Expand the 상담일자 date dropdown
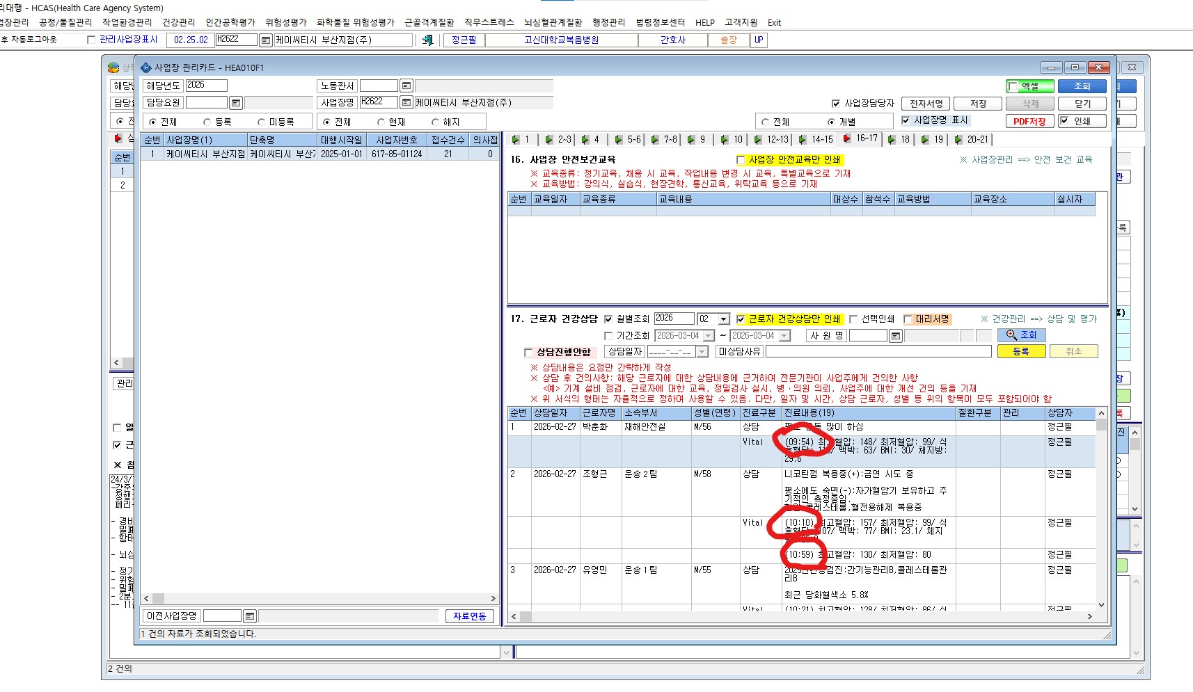The height and width of the screenshot is (692, 1193). point(702,352)
